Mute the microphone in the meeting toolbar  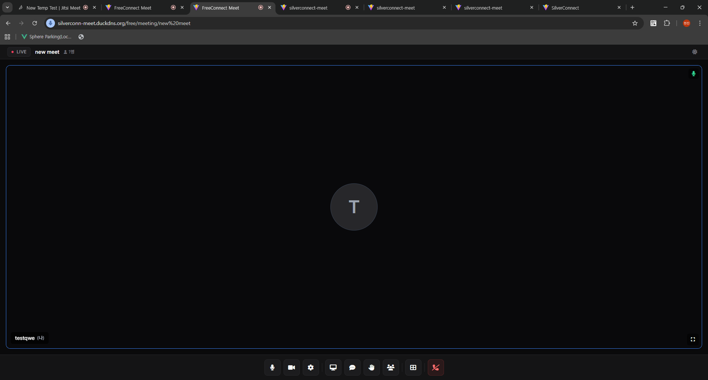(272, 367)
